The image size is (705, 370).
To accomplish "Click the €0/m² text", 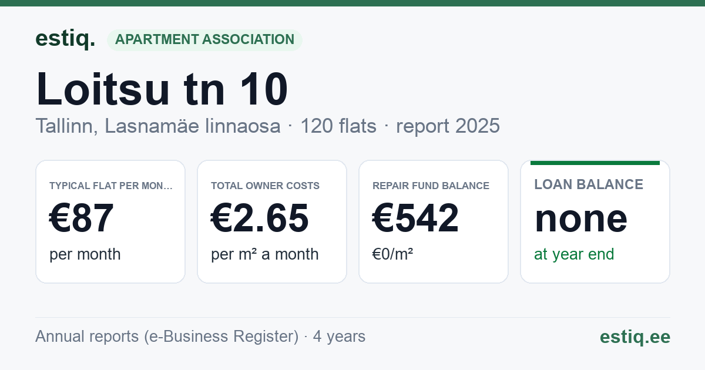I will pos(393,254).
